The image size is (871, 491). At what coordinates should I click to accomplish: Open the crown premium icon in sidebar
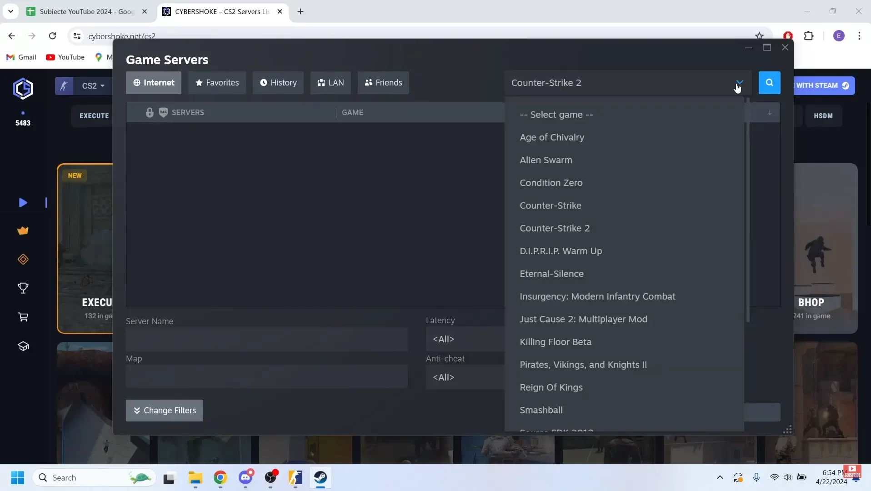click(23, 231)
